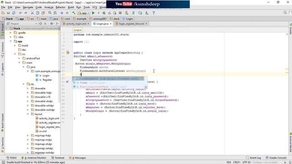Image resolution: width=292 pixels, height=164 pixels.
Task: Toggle tool window buttons in bottom-left corner
Action: (x=3, y=162)
